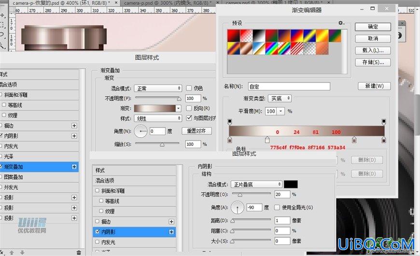The image size is (420, 256).
Task: Open the 渐变类型 实底 dropdown
Action: point(280,99)
